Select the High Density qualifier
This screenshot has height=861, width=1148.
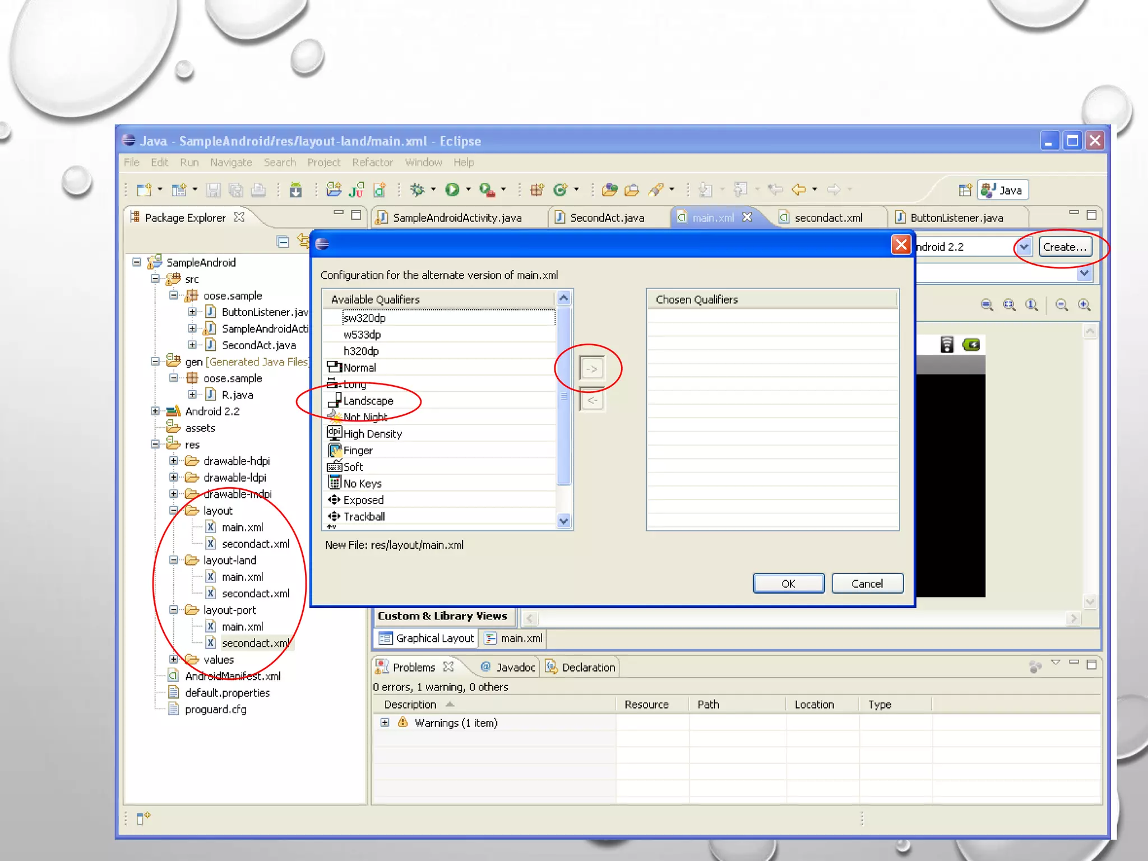[x=372, y=434]
